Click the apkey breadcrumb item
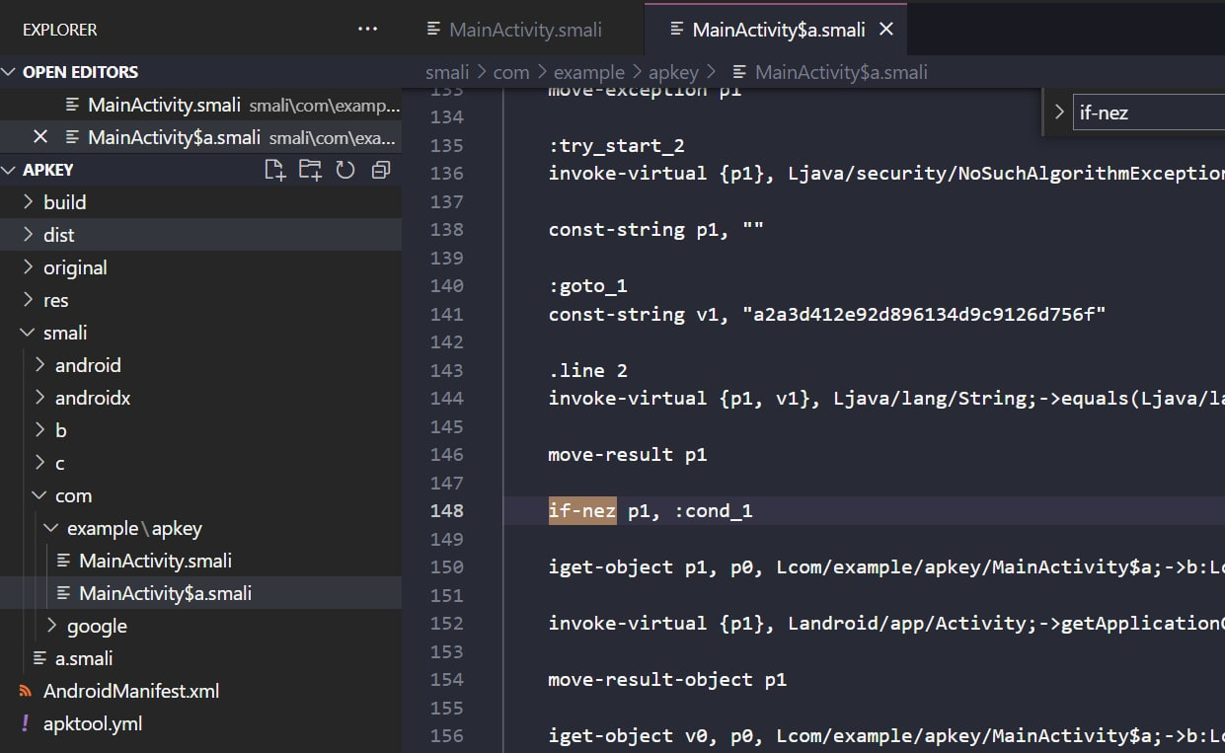Image resolution: width=1225 pixels, height=753 pixels. click(x=674, y=72)
